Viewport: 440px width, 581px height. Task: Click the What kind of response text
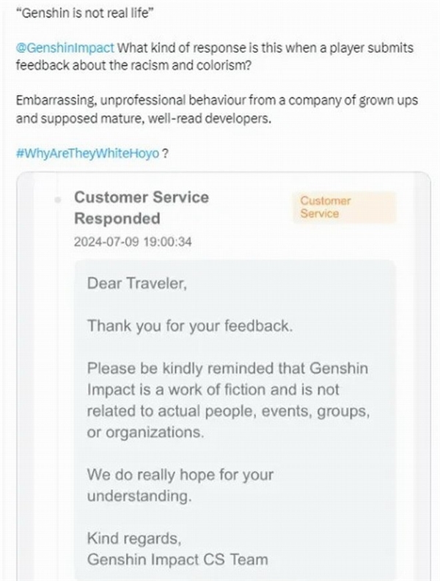pyautogui.click(x=265, y=48)
